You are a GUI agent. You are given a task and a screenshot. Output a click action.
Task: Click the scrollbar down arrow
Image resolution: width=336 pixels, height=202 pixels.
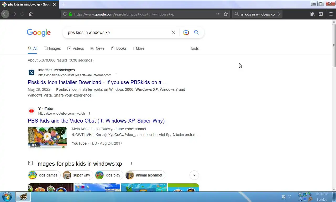click(334, 189)
